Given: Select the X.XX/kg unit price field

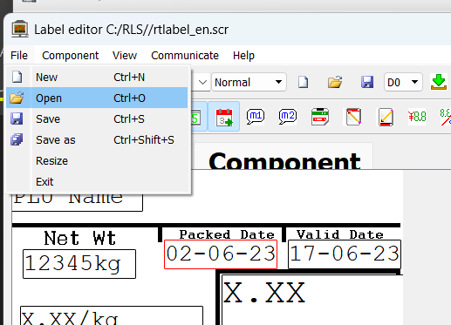Looking at the screenshot, I should (112, 315).
